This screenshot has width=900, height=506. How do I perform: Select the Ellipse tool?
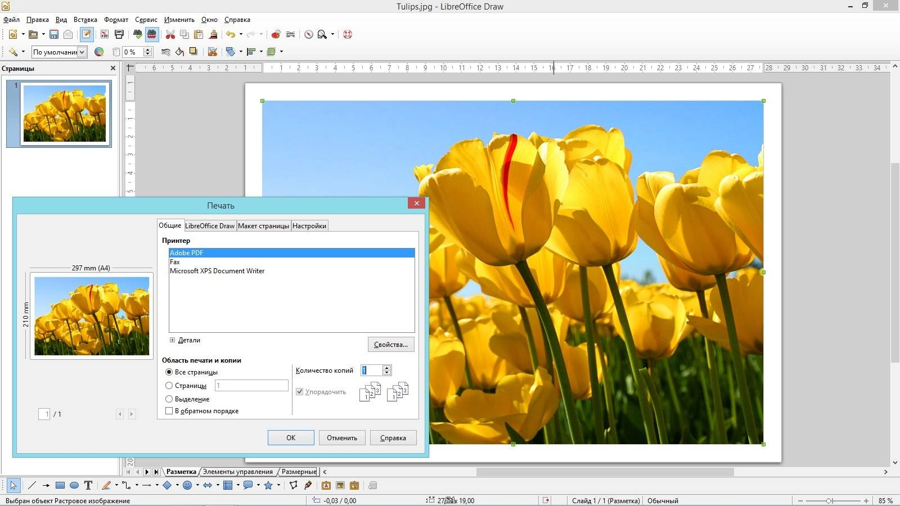click(74, 485)
